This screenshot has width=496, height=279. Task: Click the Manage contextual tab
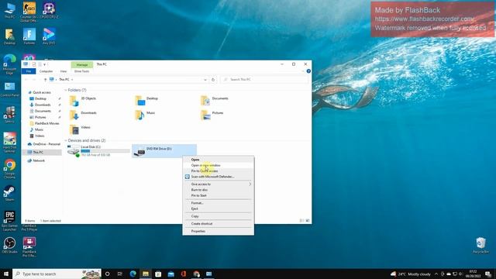(82, 65)
